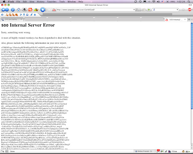
Task: Open the Favorites menu
Action: click(x=52, y=2)
